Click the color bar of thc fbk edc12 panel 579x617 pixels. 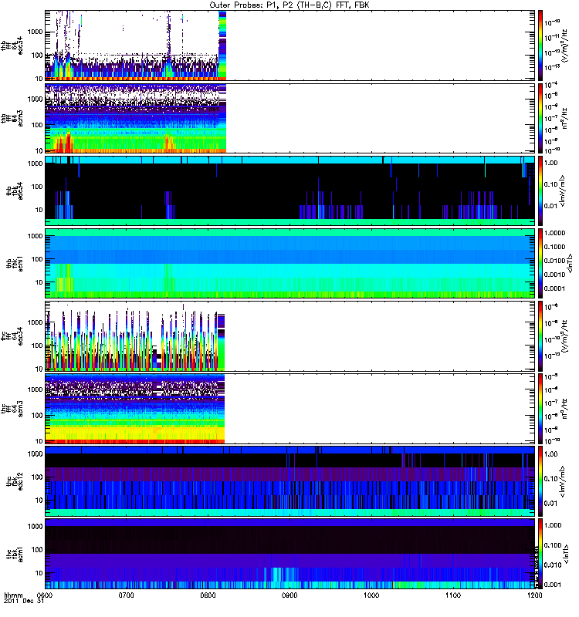coord(540,481)
